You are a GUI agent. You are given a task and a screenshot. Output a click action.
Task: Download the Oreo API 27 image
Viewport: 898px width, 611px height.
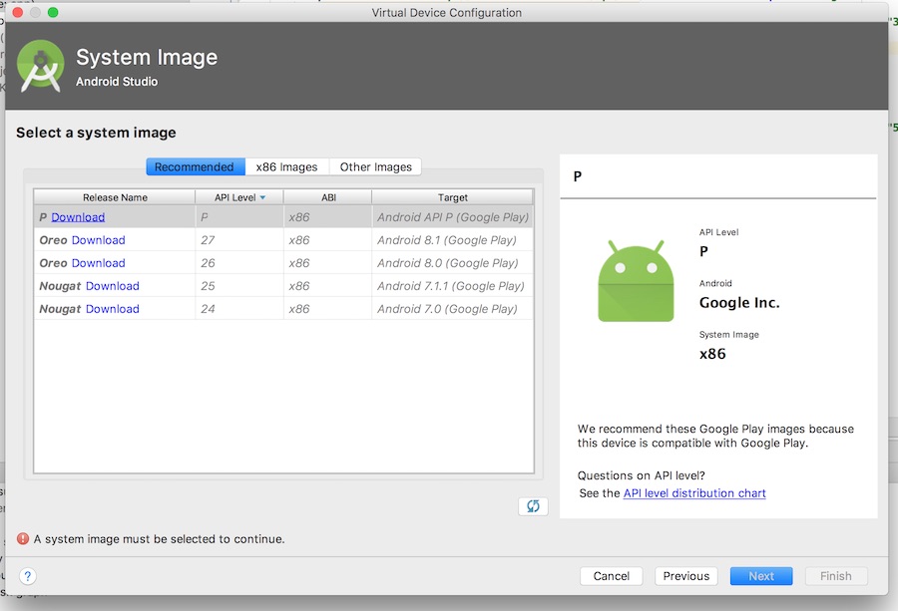click(x=98, y=240)
